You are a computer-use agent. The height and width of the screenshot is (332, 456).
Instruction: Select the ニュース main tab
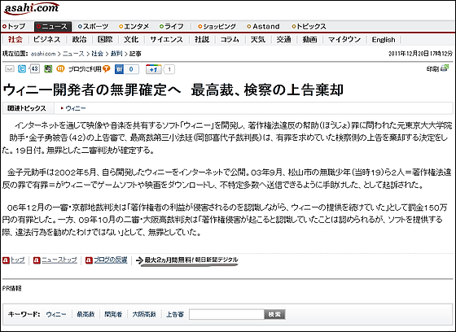click(53, 27)
